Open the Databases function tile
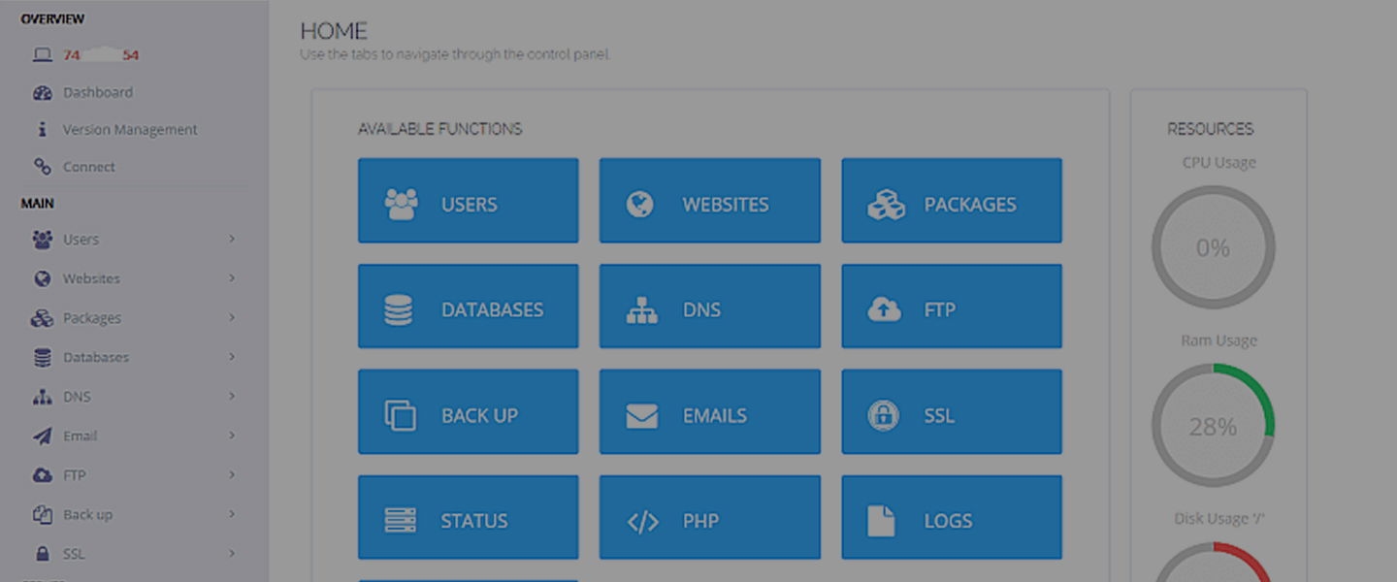 point(469,306)
